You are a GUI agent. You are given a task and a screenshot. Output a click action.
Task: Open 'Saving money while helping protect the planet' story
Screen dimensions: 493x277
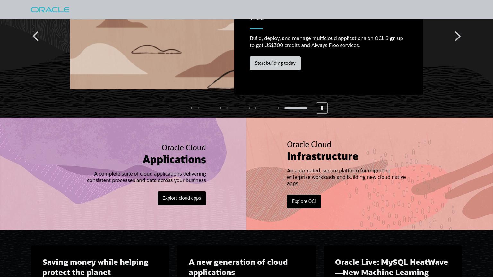click(95, 267)
